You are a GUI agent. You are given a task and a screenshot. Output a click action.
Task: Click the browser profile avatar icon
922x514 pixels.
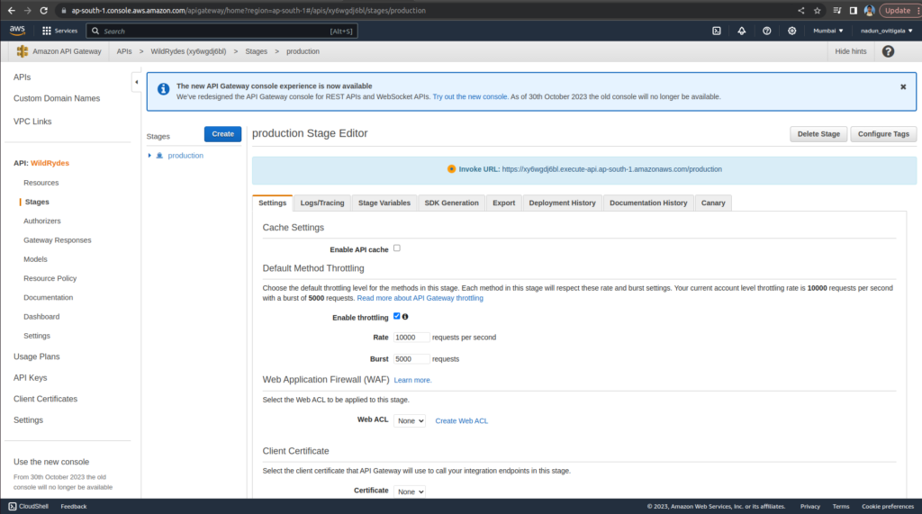click(x=869, y=11)
